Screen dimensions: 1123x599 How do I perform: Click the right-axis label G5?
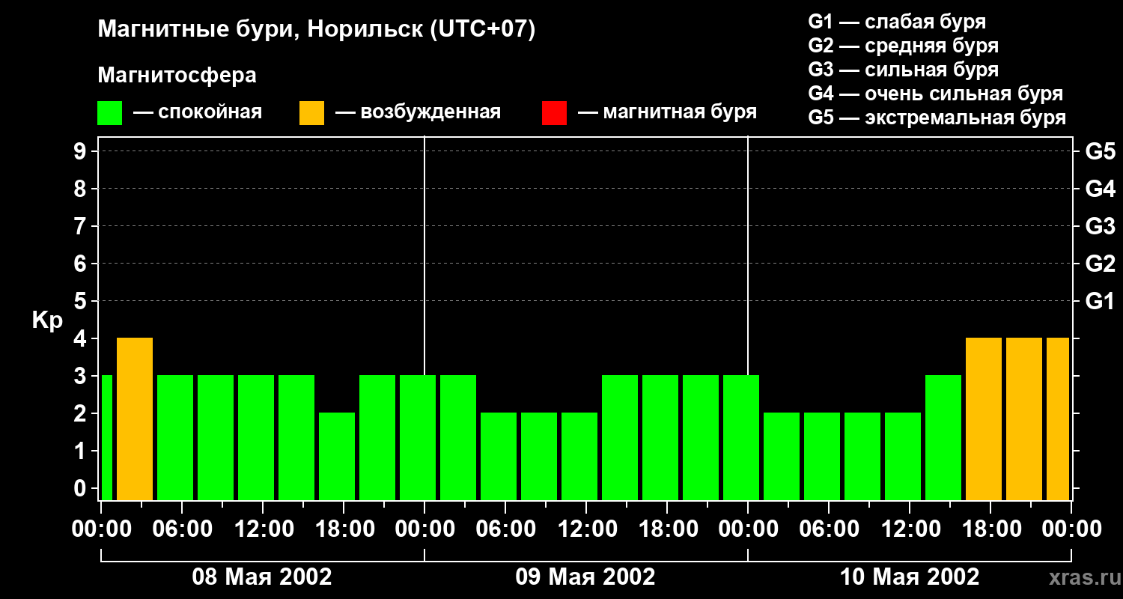pos(1100,151)
